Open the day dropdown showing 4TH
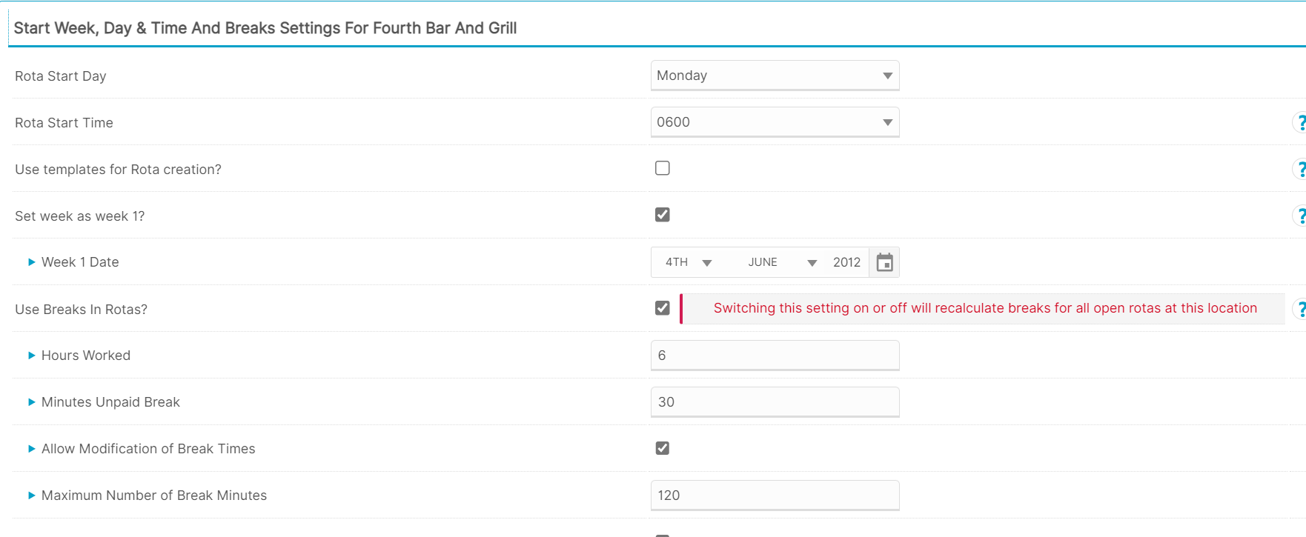 click(689, 262)
